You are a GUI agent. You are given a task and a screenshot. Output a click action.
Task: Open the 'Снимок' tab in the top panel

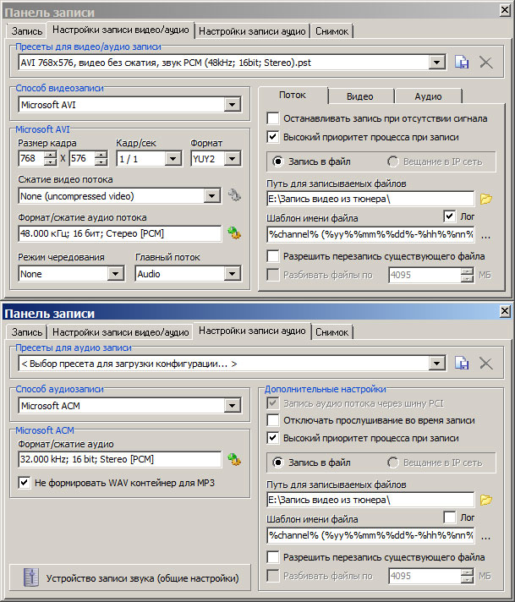click(x=332, y=31)
